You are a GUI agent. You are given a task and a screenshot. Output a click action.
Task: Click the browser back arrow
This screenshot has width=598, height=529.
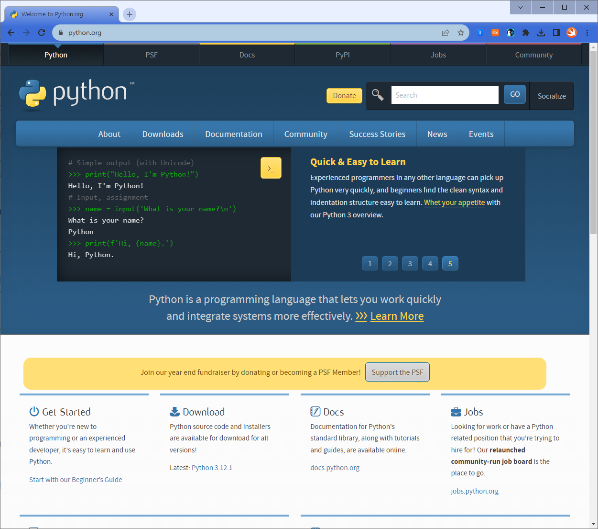pyautogui.click(x=11, y=33)
